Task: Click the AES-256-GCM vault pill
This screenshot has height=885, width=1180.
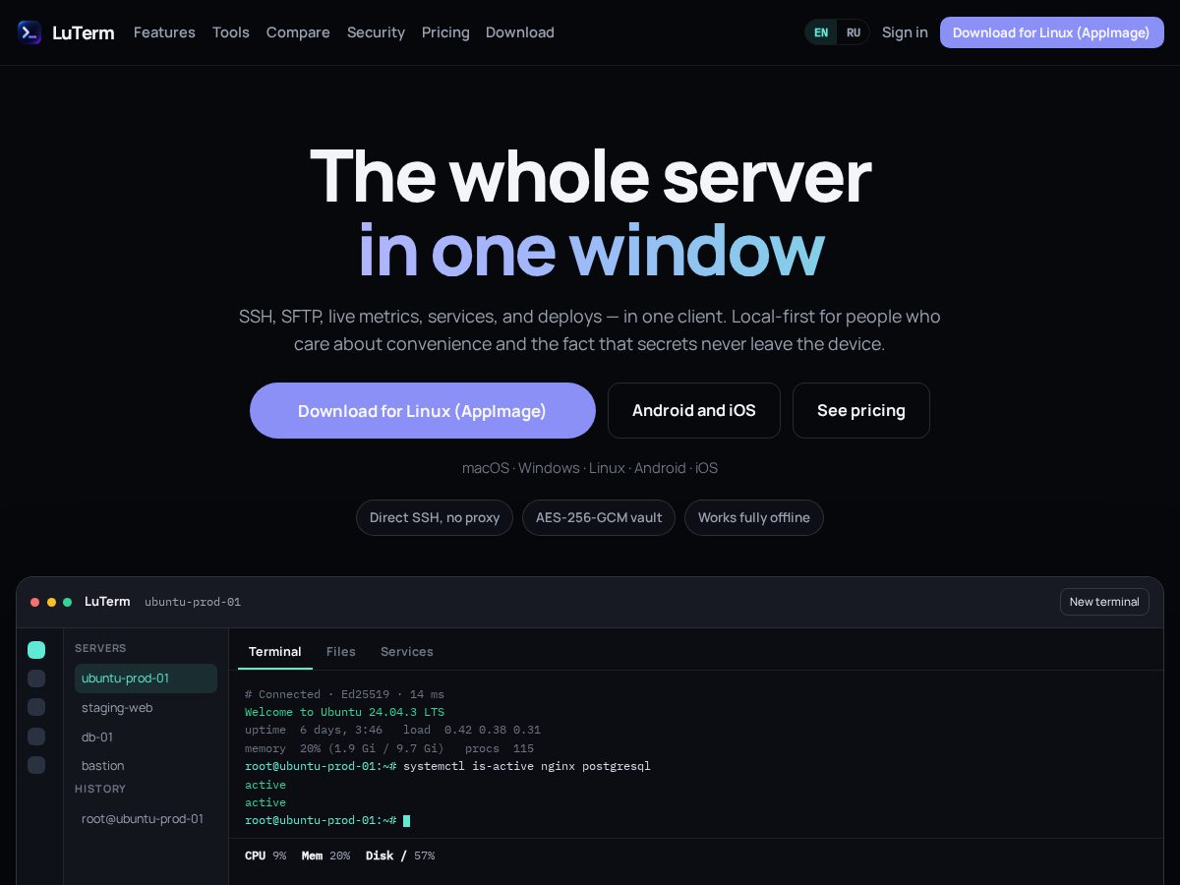Action: 599,517
